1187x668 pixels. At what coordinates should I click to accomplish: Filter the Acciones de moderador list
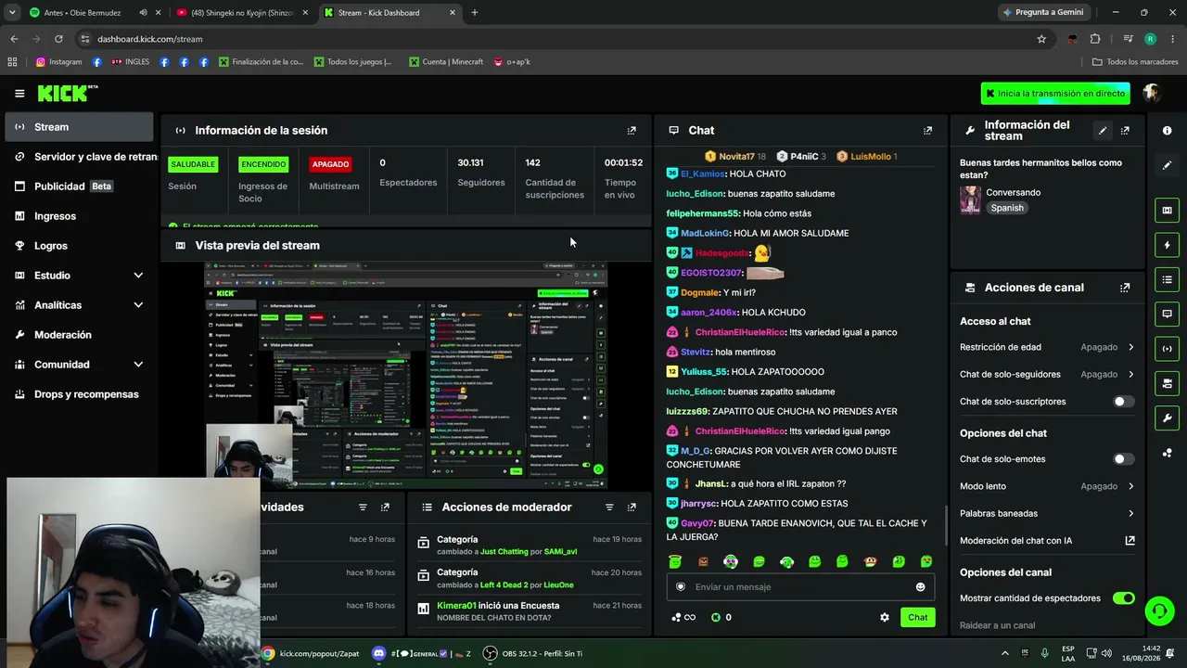click(609, 507)
